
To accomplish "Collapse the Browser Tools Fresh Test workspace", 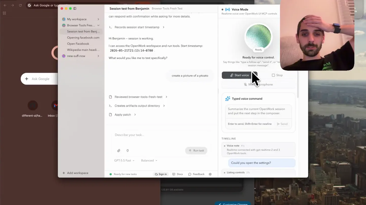I will coord(98,25).
